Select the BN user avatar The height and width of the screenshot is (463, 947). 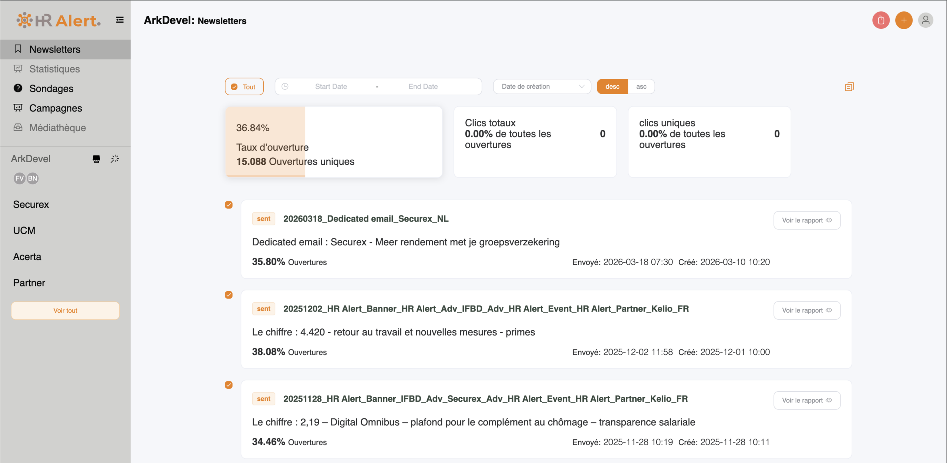pos(33,178)
